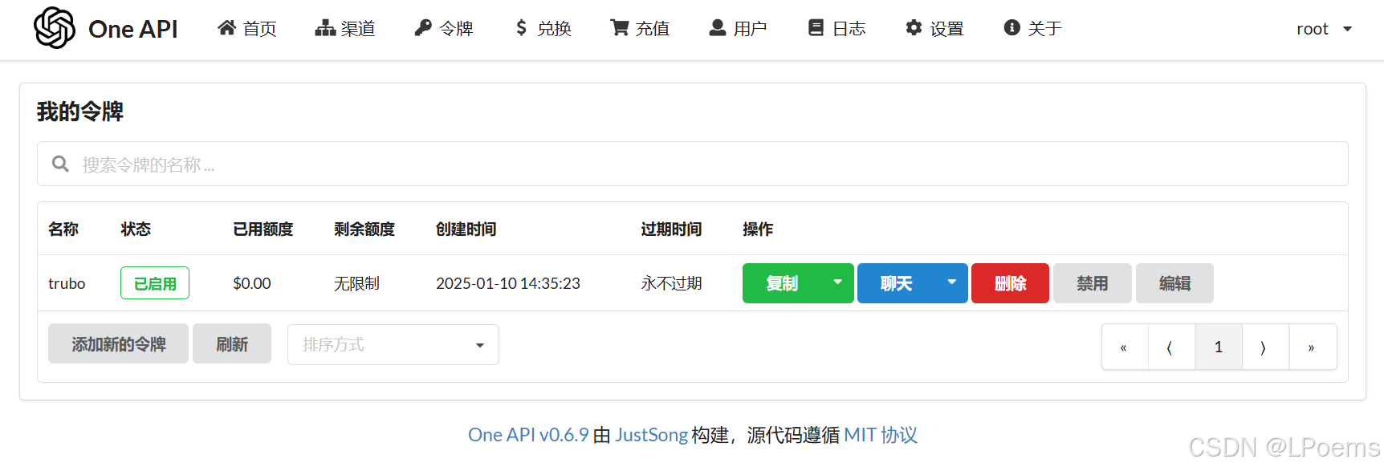The image size is (1384, 471).
Task: Click the 2025-01-10 14:35:23 creation time
Action: (508, 283)
